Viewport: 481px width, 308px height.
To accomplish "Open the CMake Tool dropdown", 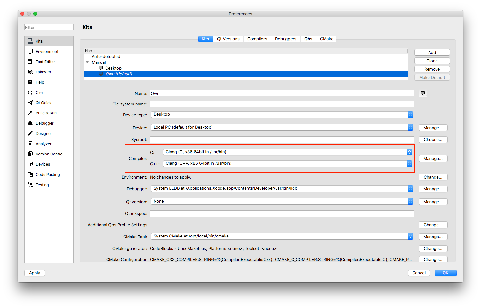I will coord(282,236).
